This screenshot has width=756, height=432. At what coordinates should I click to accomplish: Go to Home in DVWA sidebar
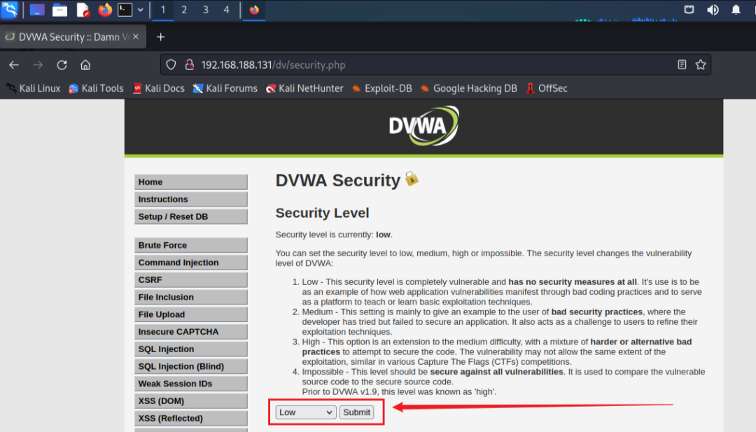pos(191,182)
